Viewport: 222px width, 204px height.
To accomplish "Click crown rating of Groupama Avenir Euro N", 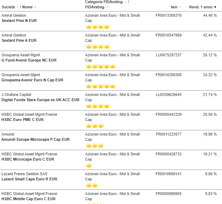I will click(x=101, y=86).
